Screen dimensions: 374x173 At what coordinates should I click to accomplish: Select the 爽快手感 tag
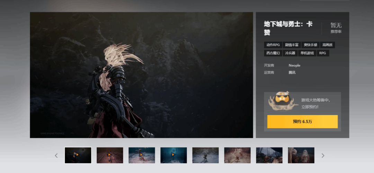tap(310, 45)
